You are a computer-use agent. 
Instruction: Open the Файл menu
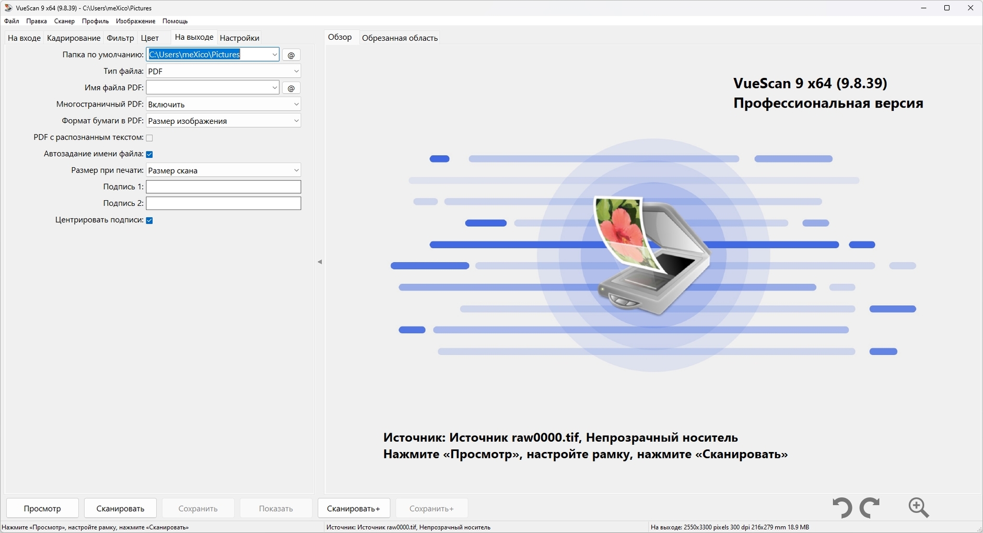(11, 21)
